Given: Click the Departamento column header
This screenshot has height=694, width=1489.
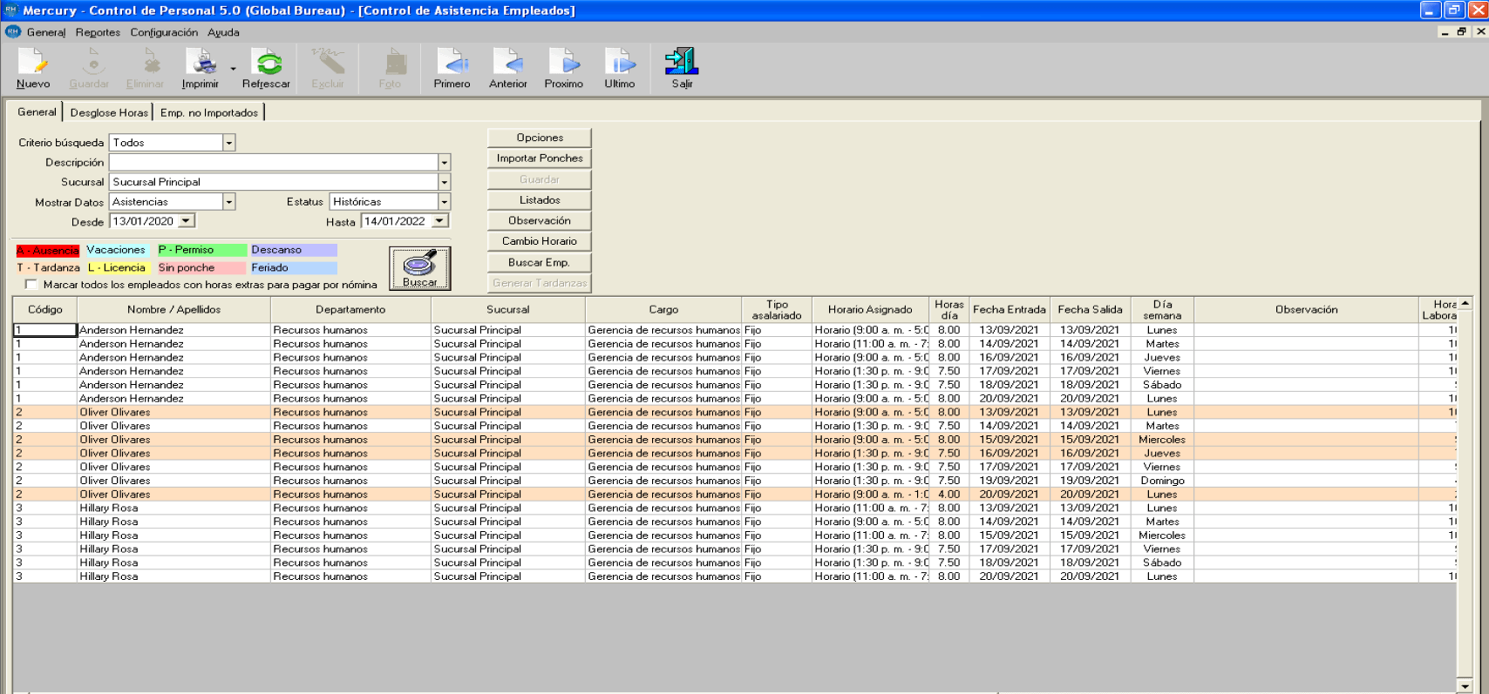Looking at the screenshot, I should point(350,309).
